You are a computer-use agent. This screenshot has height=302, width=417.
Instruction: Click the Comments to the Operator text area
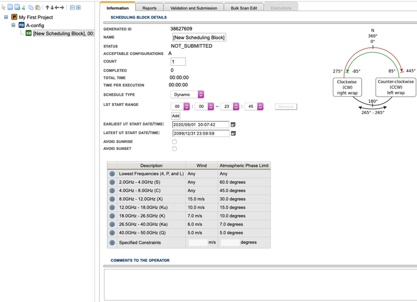[260, 284]
